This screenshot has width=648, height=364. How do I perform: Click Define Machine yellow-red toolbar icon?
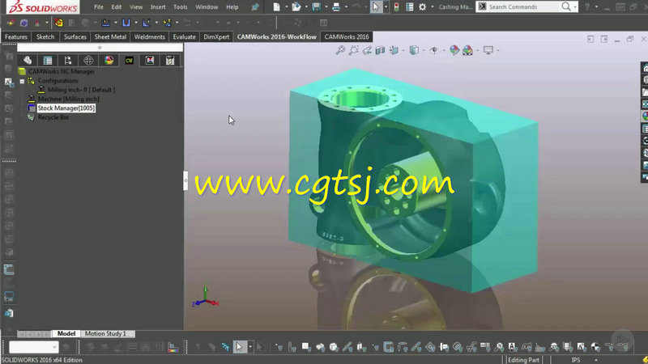tap(58, 23)
